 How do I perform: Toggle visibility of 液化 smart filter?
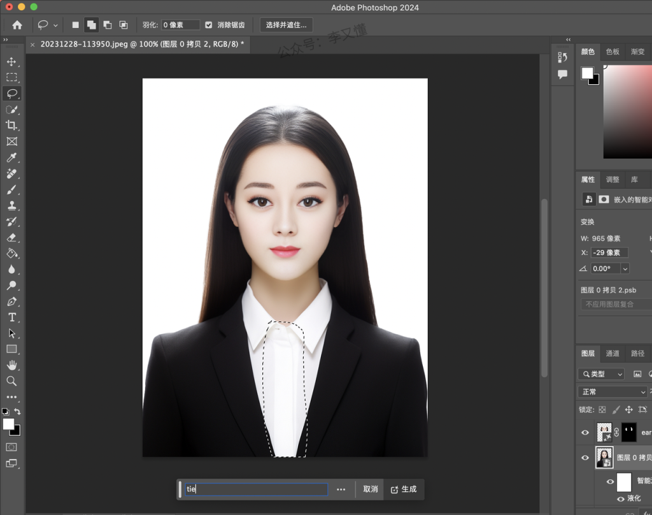tap(621, 498)
